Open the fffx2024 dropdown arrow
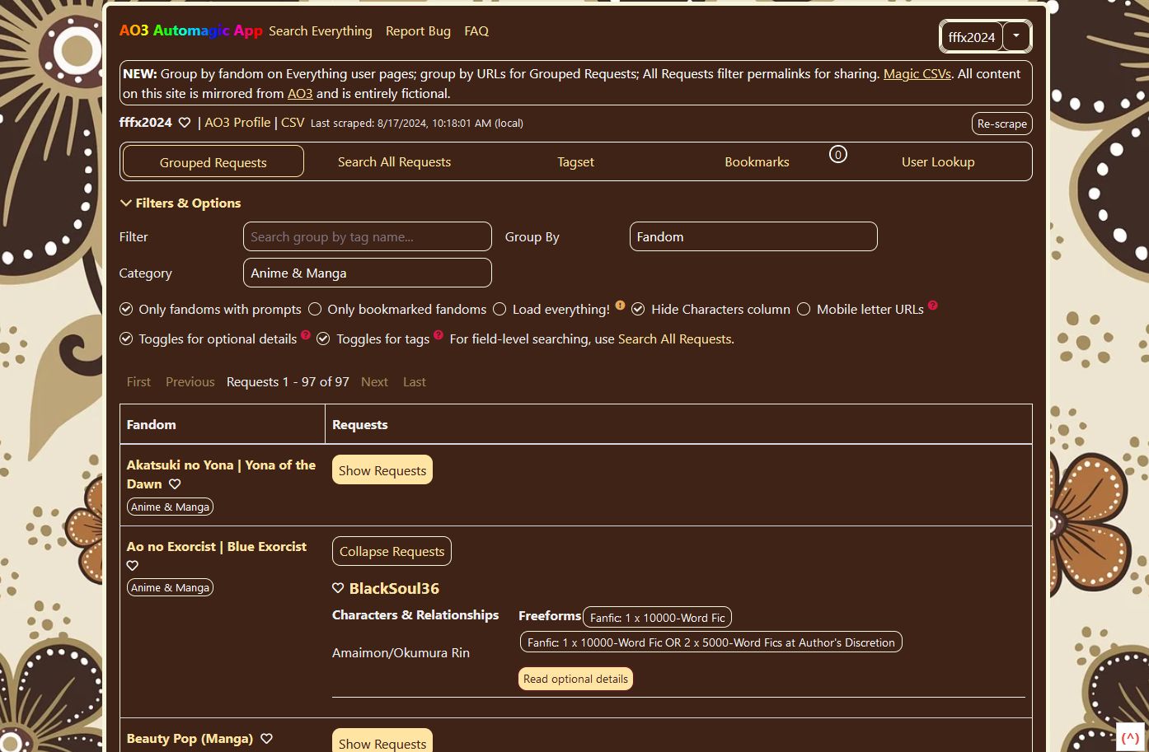This screenshot has height=752, width=1149. pos(1016,36)
